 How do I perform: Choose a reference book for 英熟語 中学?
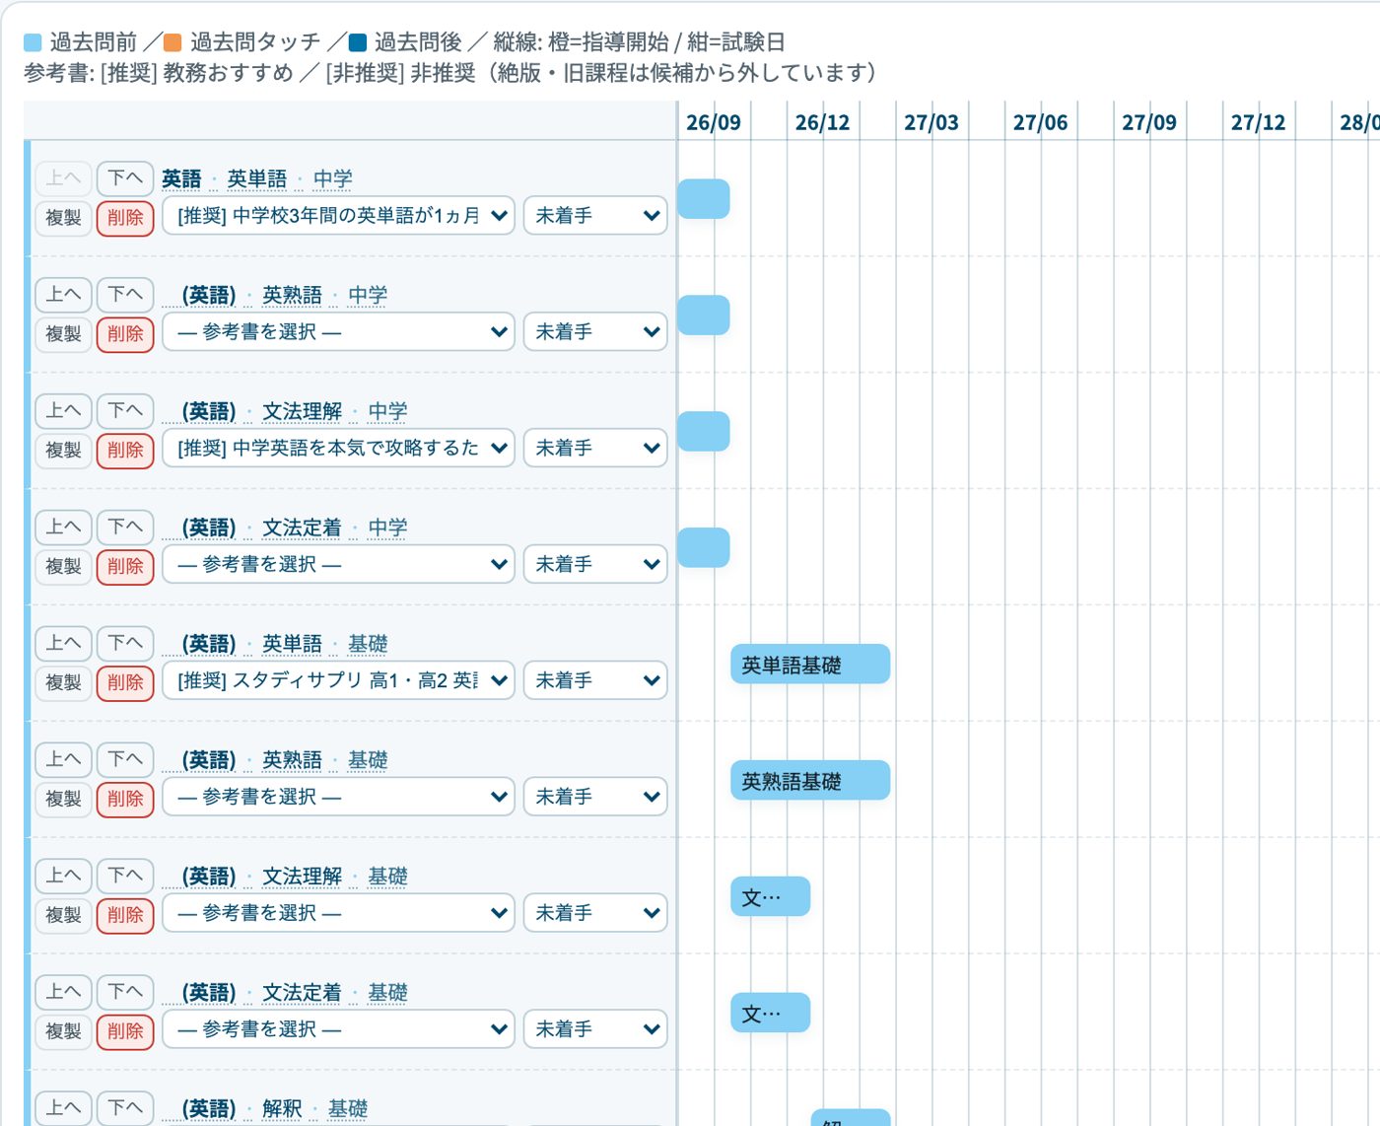click(x=338, y=332)
